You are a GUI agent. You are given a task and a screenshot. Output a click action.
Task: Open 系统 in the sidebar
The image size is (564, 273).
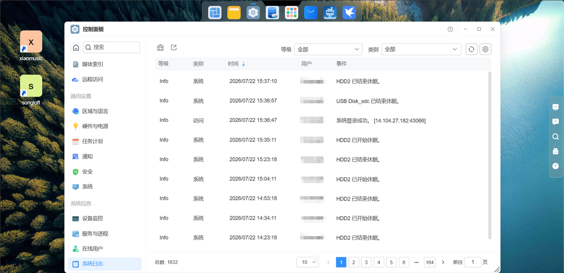[104, 187]
